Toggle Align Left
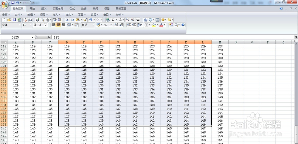Viewport: 298px width, 144px height. click(x=53, y=25)
